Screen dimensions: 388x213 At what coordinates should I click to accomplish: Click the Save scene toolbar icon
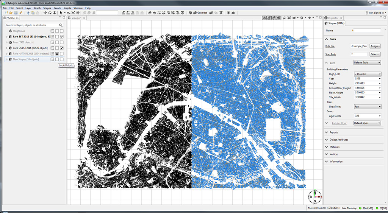tap(15, 13)
